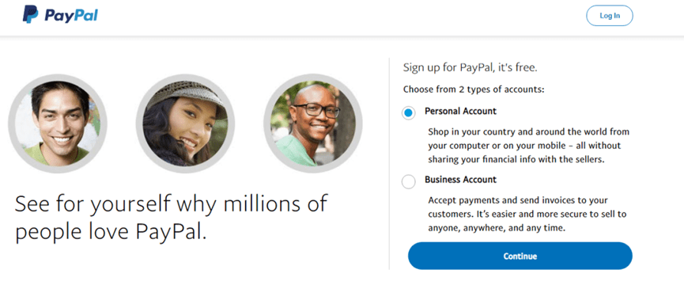684x285 pixels.
Task: Open the Log In page
Action: click(610, 16)
